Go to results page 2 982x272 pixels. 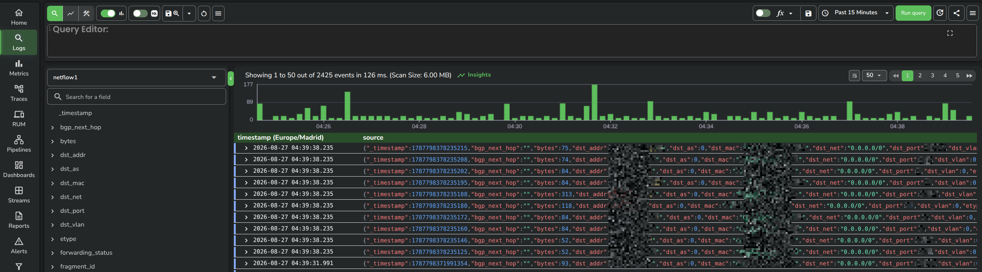[x=920, y=75]
